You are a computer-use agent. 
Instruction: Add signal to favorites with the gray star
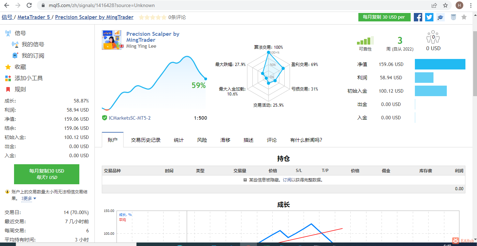(464, 17)
